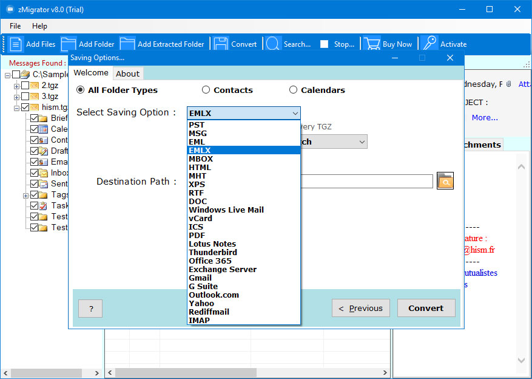This screenshot has width=532, height=379.
Task: Click the Activate key icon
Action: pos(429,44)
